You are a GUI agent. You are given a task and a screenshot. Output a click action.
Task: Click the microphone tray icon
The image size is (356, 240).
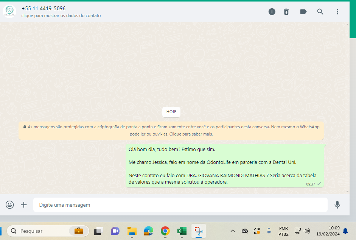coord(269,231)
